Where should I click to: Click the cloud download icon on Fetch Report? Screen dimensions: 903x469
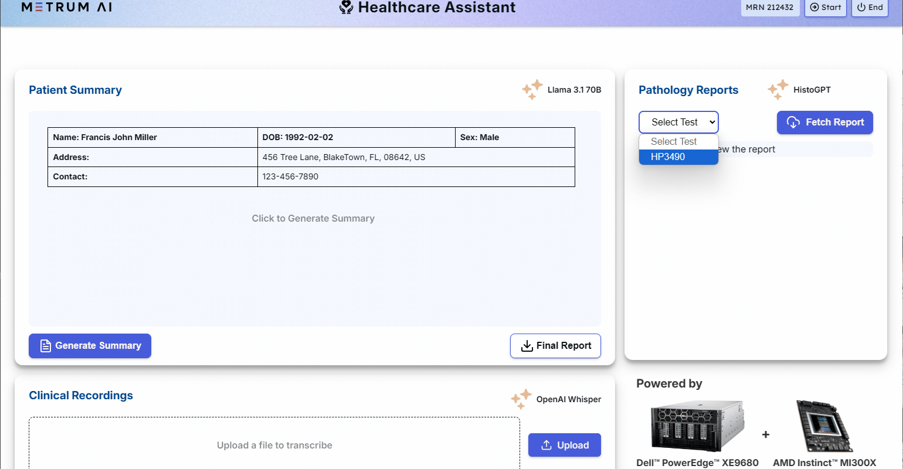793,122
